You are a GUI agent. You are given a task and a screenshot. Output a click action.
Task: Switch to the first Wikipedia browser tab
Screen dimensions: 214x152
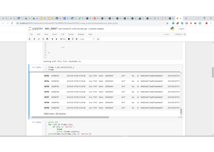coord(5,18)
